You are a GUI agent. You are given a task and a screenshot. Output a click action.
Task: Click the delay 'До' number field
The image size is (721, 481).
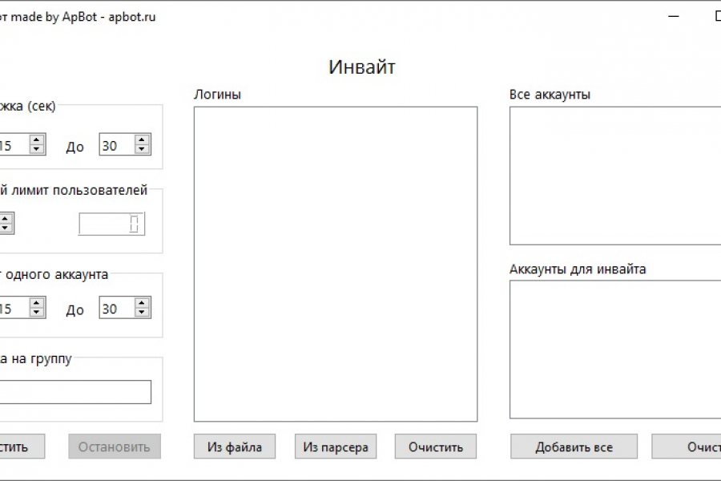(x=116, y=145)
